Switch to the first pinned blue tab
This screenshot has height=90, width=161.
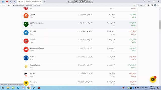pyautogui.click(x=3, y=2)
